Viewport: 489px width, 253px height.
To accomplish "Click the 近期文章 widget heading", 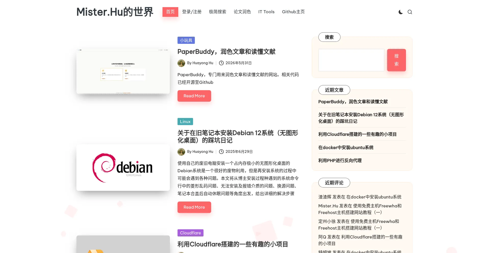I will tap(334, 90).
